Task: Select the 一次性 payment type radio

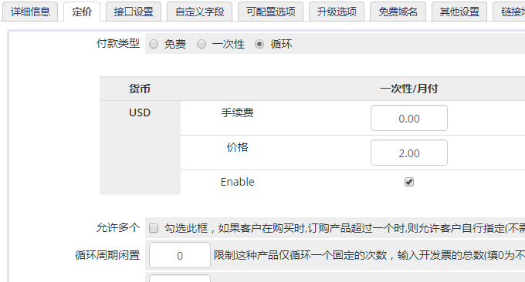Action: pos(202,44)
